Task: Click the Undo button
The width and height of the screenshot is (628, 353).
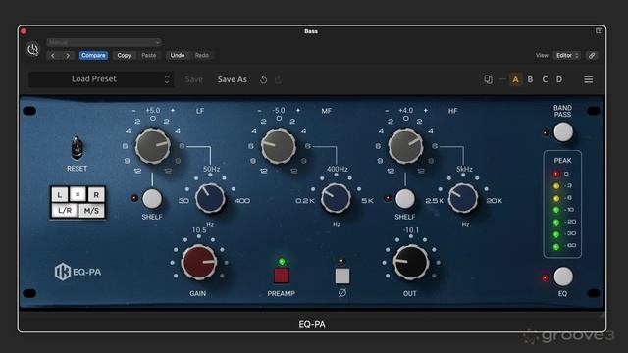Action: point(178,56)
